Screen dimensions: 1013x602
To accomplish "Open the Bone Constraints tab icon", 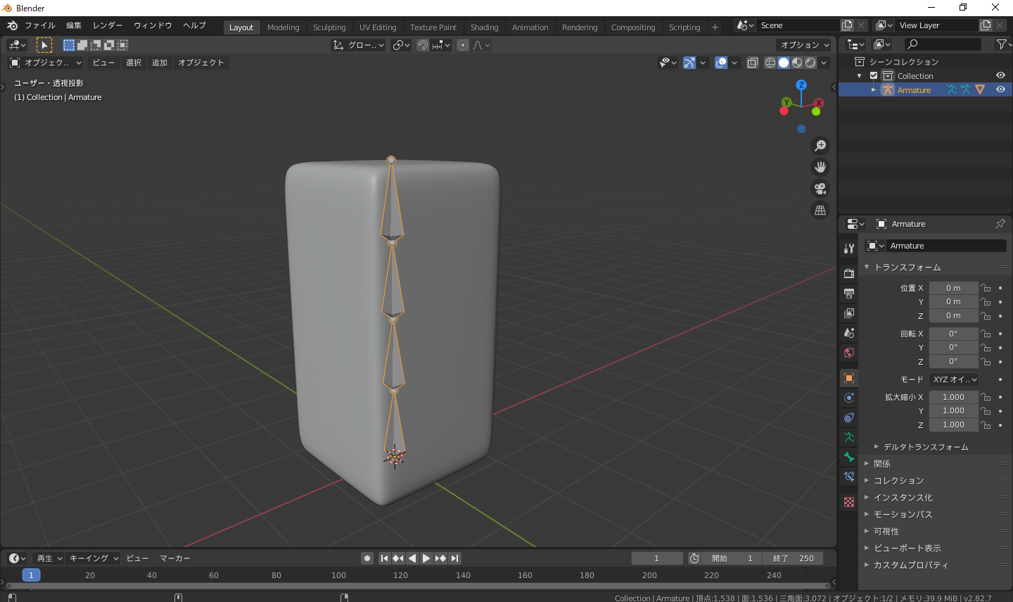I will click(849, 477).
